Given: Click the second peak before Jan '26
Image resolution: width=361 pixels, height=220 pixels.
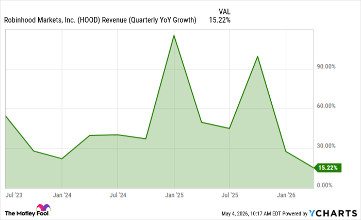Looking at the screenshot, I should [257, 57].
